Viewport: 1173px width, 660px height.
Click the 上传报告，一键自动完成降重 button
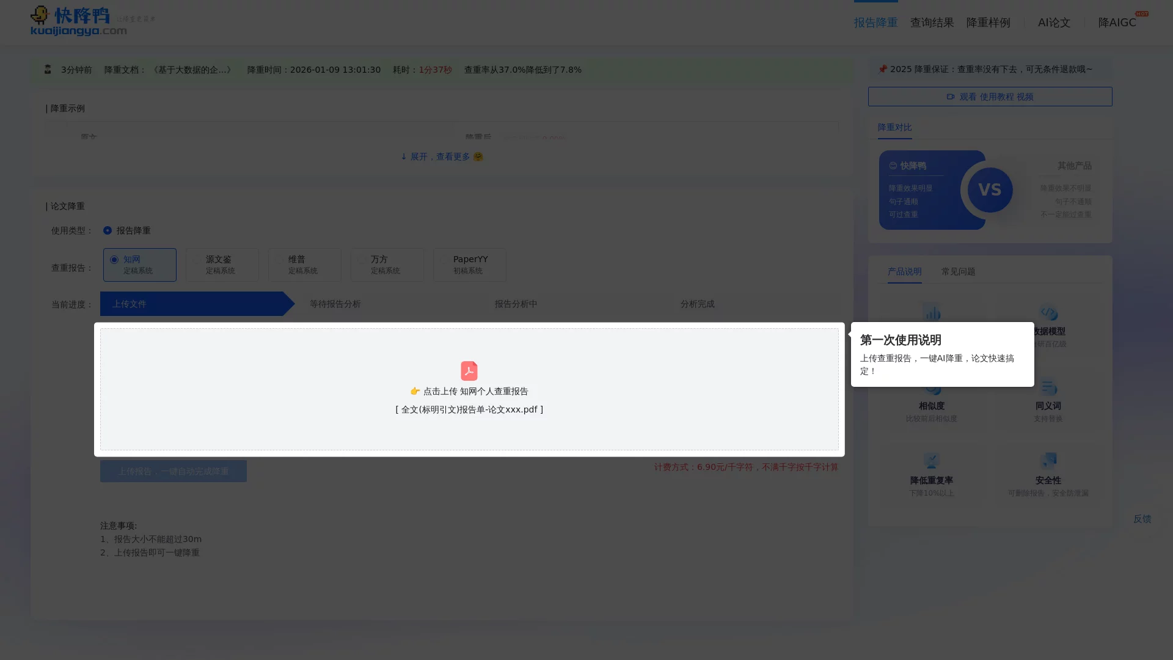(x=173, y=471)
